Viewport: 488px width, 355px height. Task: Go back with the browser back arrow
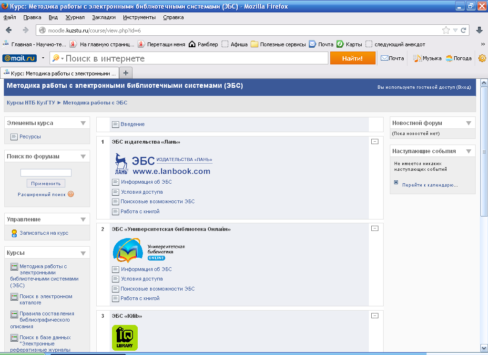tap(9, 30)
